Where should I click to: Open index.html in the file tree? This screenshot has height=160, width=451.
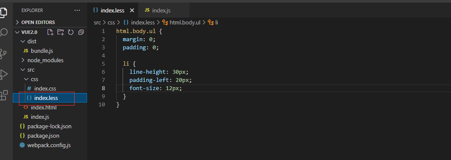43,107
